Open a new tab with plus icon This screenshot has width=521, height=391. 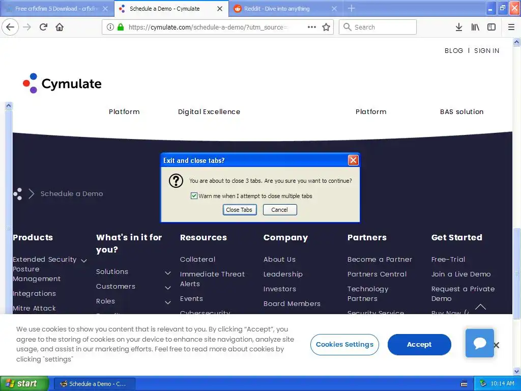[x=351, y=8]
